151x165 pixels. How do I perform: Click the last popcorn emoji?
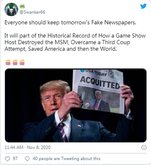(22, 62)
